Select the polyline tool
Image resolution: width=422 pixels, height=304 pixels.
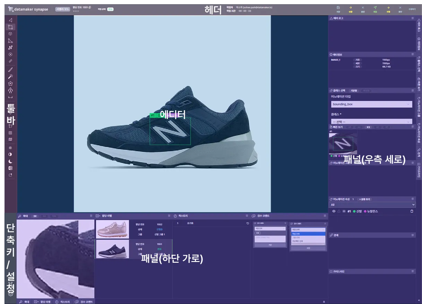tap(10, 47)
